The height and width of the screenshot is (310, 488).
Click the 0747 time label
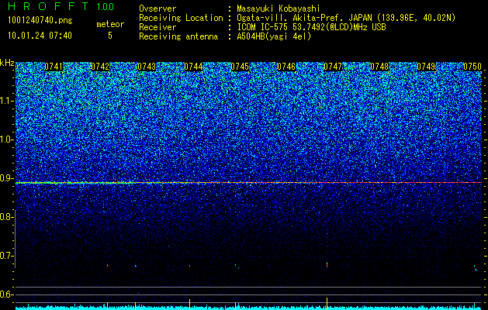pyautogui.click(x=333, y=67)
